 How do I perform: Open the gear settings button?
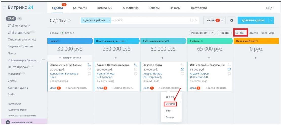coord(232,20)
